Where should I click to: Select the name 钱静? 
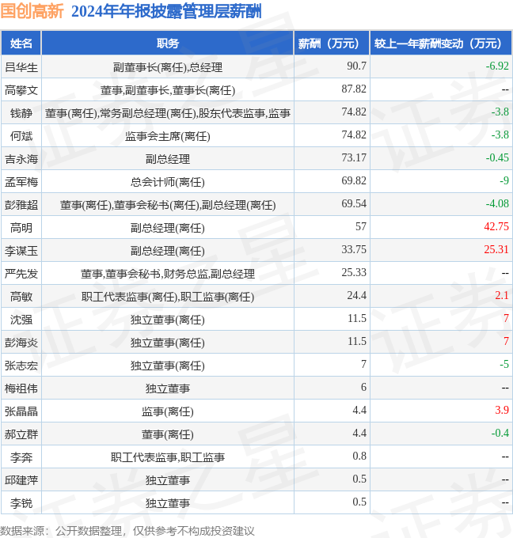21,113
